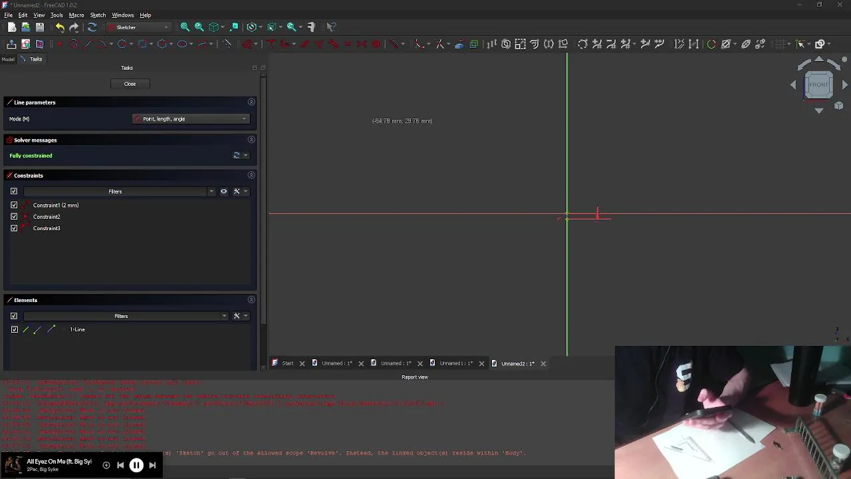The image size is (851, 479).
Task: Skip to next track in media player
Action: pos(152,466)
